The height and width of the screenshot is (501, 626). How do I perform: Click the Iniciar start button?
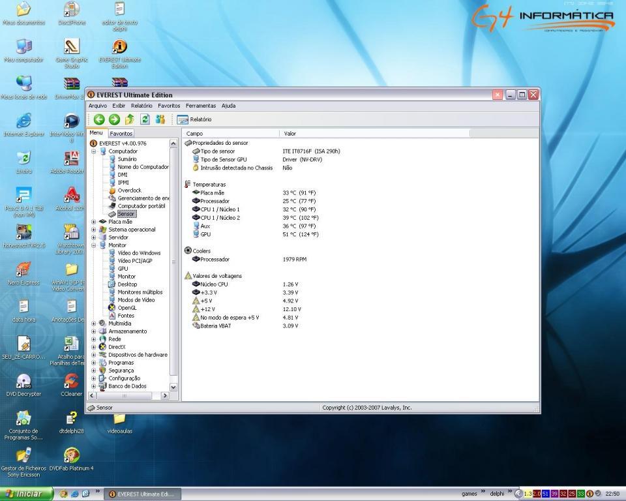click(26, 494)
